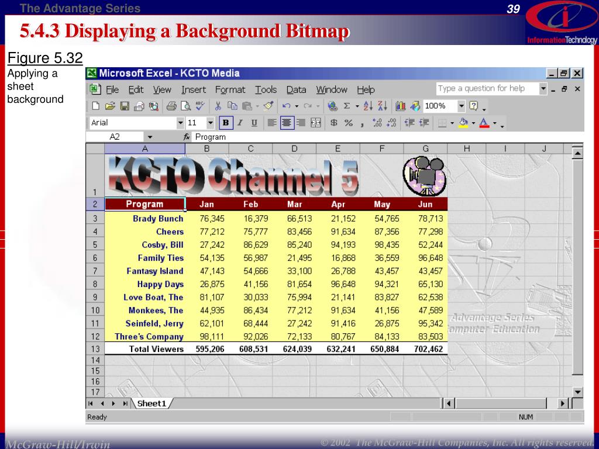Open the Font size dropdown
The image size is (599, 449).
click(210, 123)
